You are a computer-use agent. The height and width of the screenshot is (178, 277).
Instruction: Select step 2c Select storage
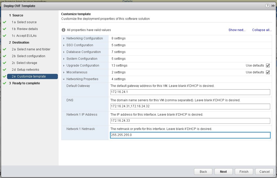(x=27, y=63)
